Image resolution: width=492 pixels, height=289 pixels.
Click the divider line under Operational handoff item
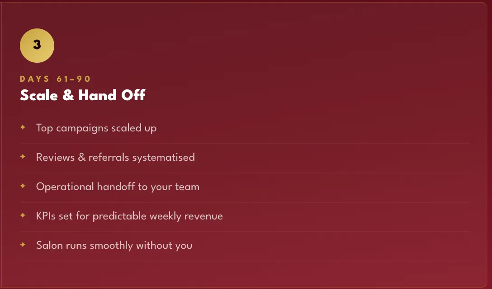click(x=245, y=202)
